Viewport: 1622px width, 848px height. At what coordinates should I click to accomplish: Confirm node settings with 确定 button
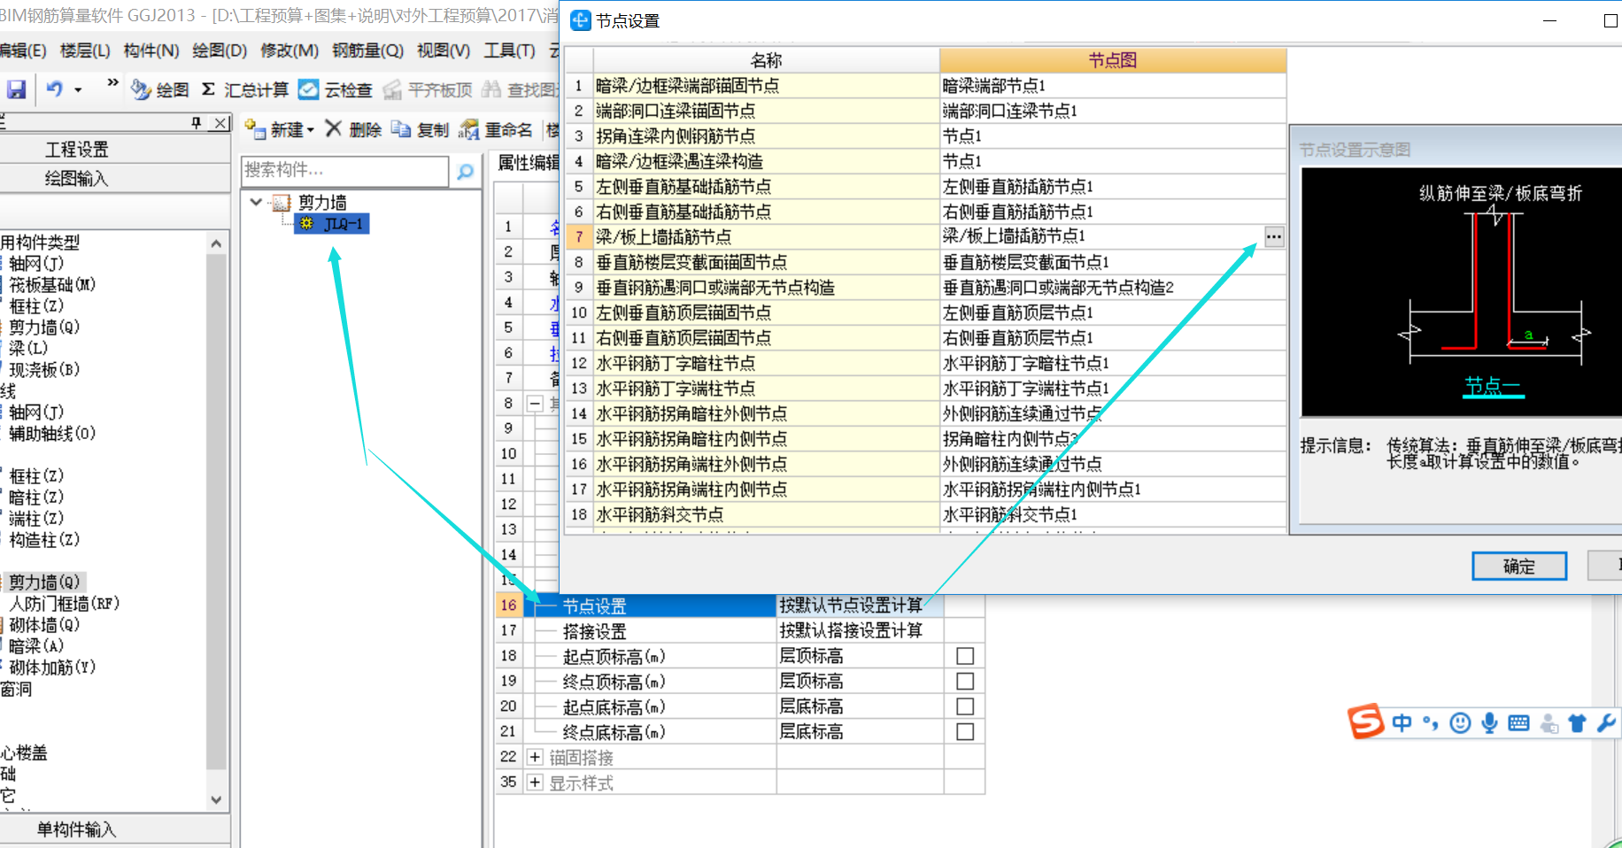[1519, 567]
